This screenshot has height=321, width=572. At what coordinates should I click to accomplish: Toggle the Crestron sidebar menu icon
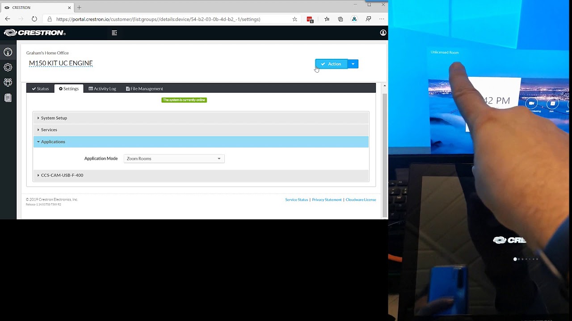pyautogui.click(x=114, y=33)
